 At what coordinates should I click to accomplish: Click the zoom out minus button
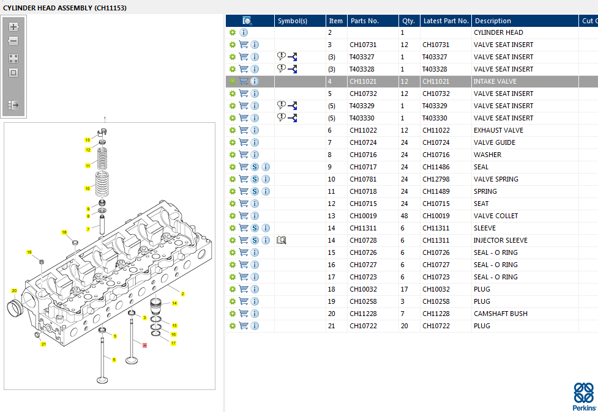tap(13, 42)
